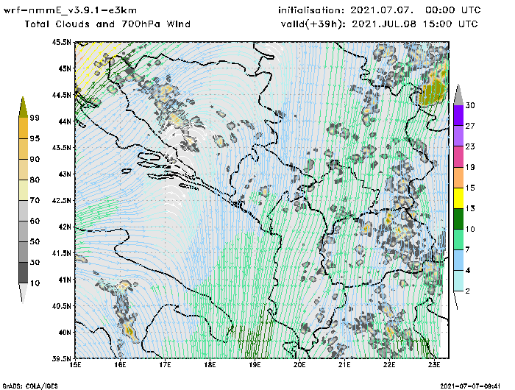Click the gray above-30 wind legend triangle
The image size is (515, 390).
pos(458,95)
